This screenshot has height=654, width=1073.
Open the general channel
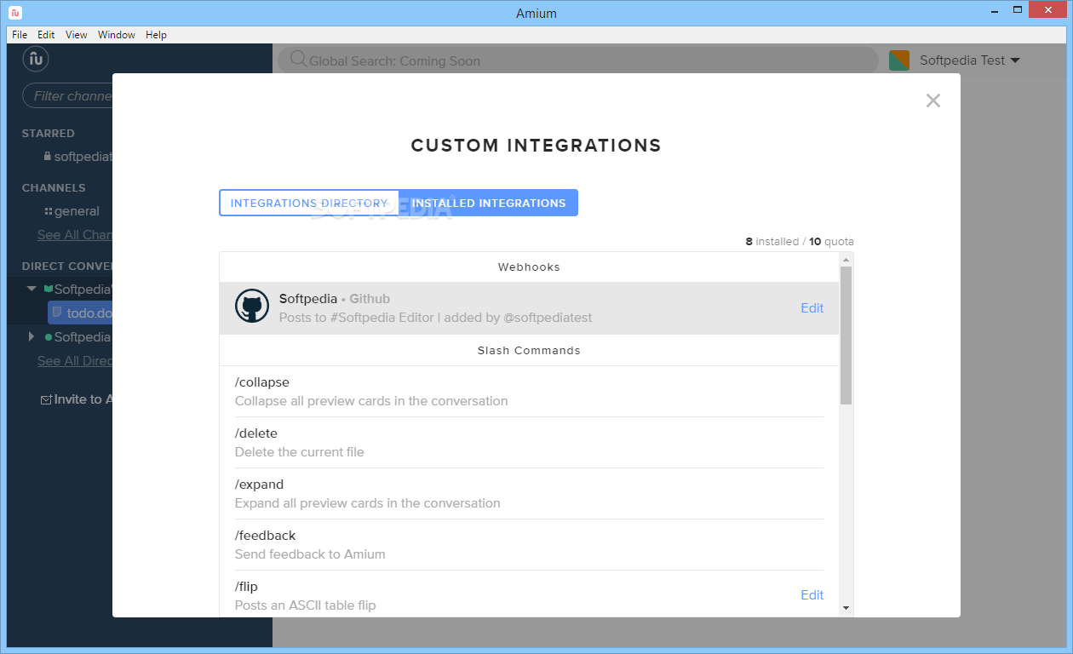[x=77, y=211]
